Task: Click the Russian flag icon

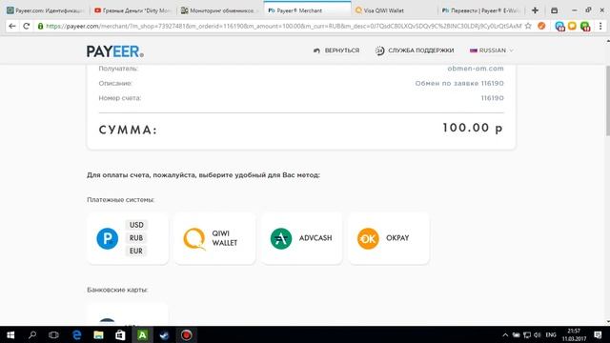Action: pyautogui.click(x=474, y=50)
